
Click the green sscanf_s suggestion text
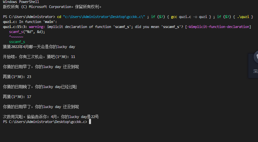[17, 42]
